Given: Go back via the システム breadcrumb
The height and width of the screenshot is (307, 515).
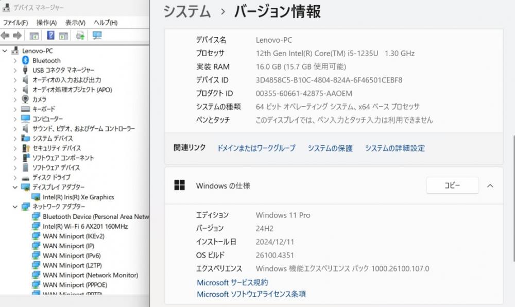Looking at the screenshot, I should (x=187, y=11).
